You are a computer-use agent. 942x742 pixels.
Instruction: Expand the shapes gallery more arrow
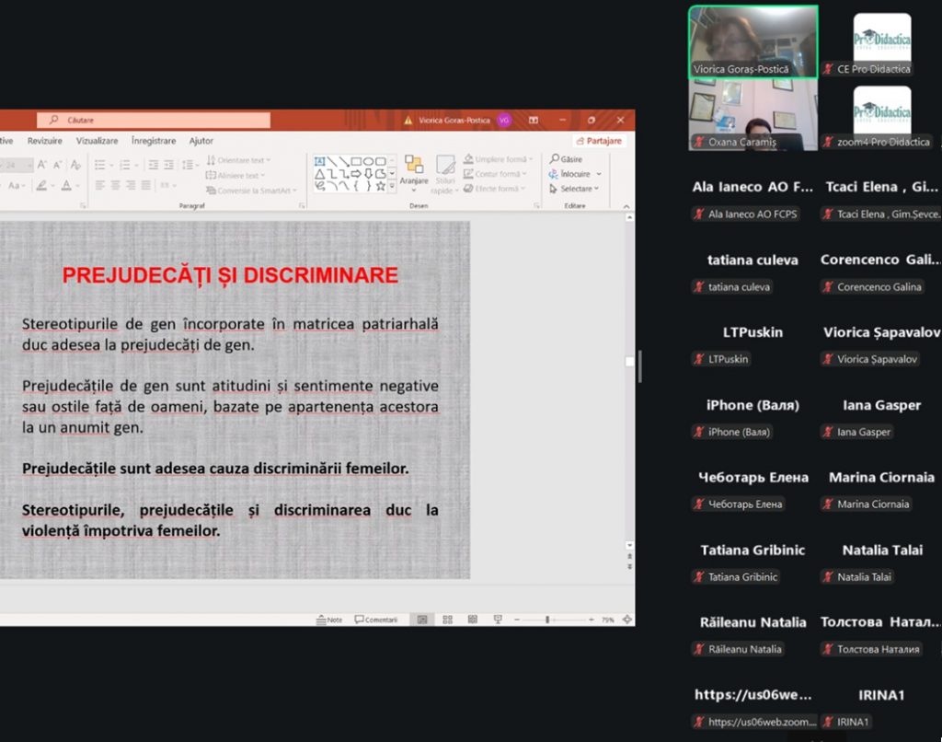(x=392, y=187)
